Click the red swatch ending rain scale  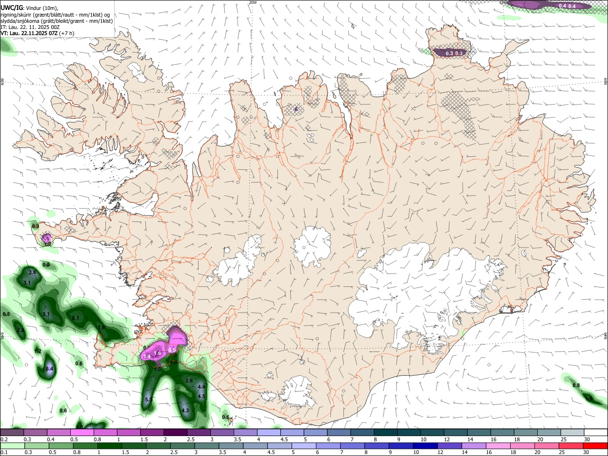click(x=595, y=446)
